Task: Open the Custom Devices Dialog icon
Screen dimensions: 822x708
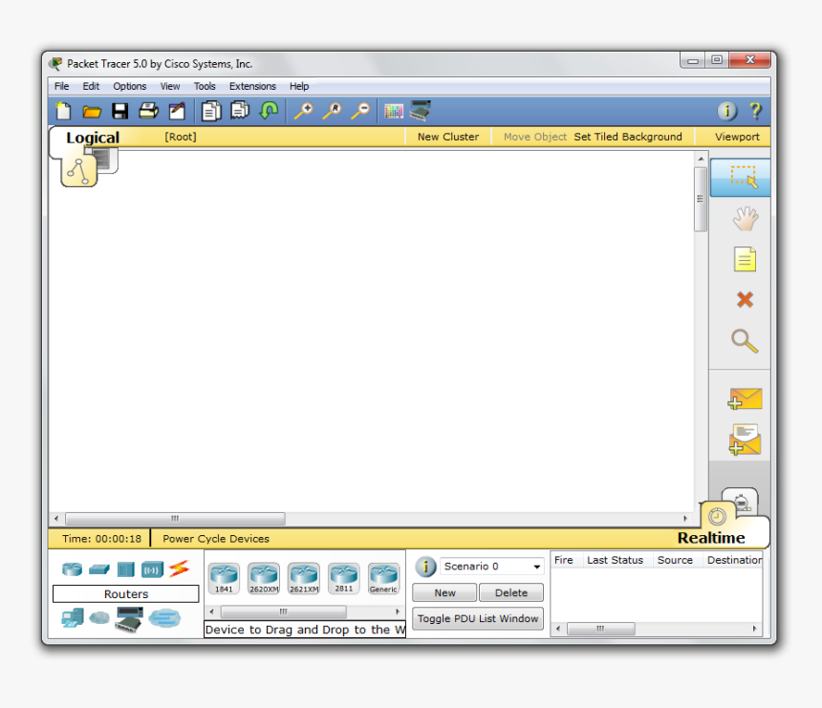Action: coord(421,111)
